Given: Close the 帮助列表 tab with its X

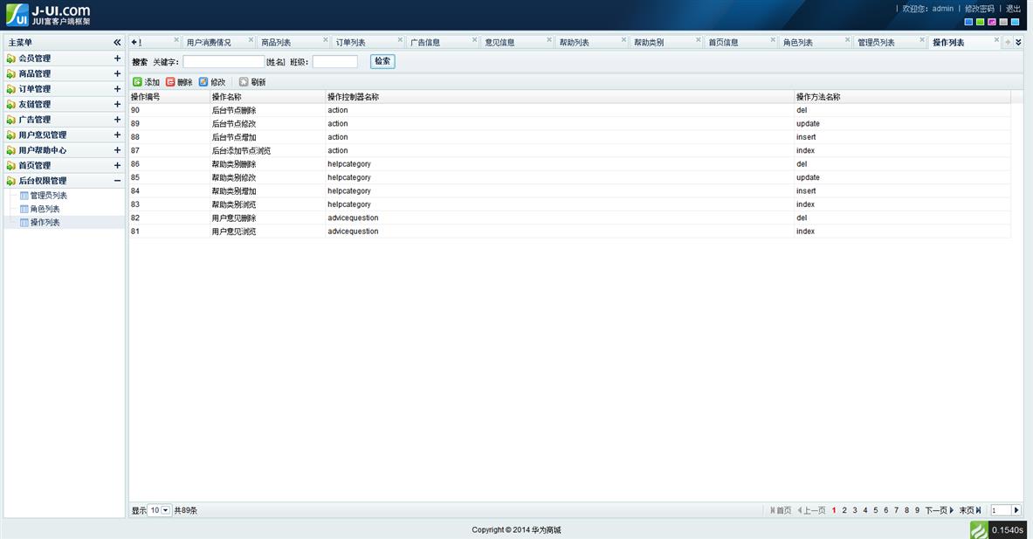Looking at the screenshot, I should 623,39.
